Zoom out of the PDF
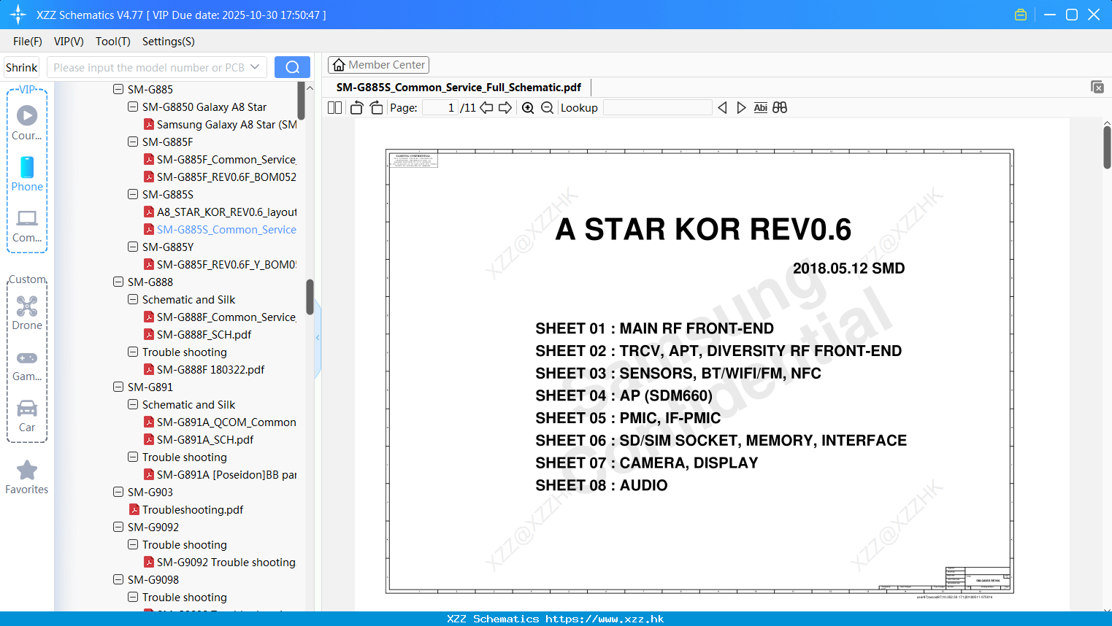The image size is (1112, 626). point(547,107)
